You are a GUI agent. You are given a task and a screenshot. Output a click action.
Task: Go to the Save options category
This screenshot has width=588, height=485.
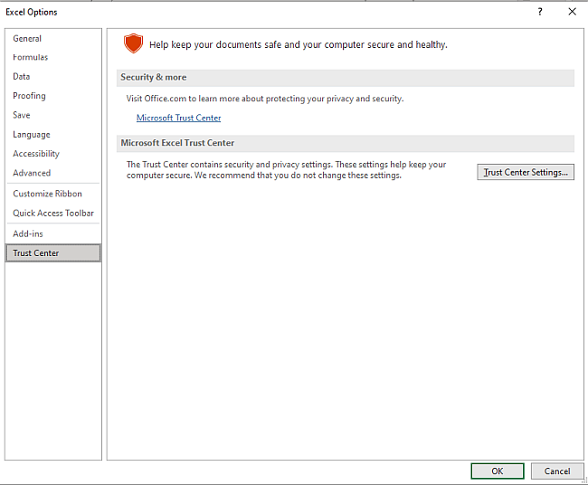pyautogui.click(x=22, y=116)
